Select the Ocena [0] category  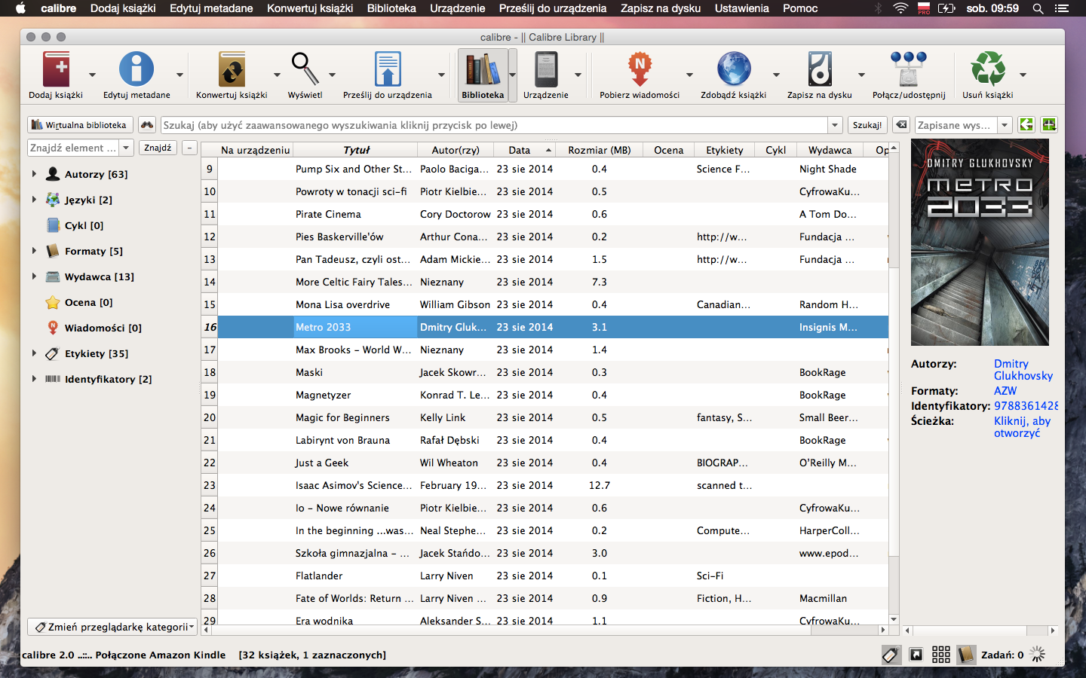point(88,302)
